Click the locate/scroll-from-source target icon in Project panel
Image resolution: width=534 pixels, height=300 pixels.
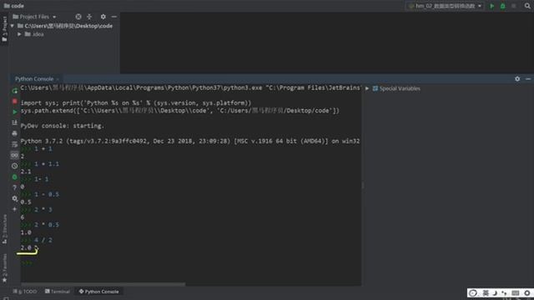[78, 17]
